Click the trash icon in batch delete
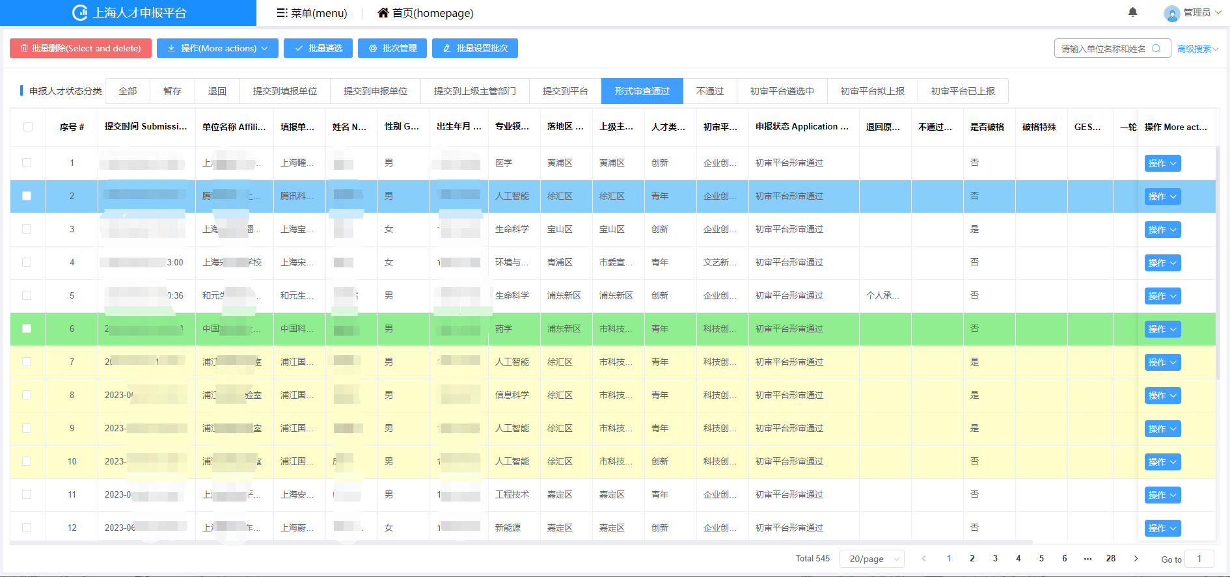 pyautogui.click(x=24, y=48)
